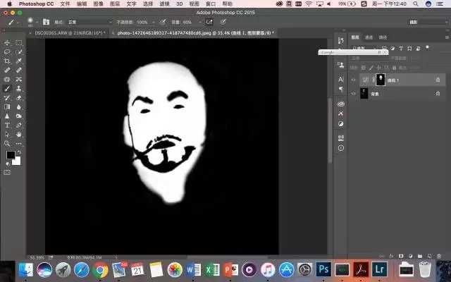This screenshot has width=451, height=282.
Task: Select the horizontal Type tool
Action: click(x=7, y=125)
